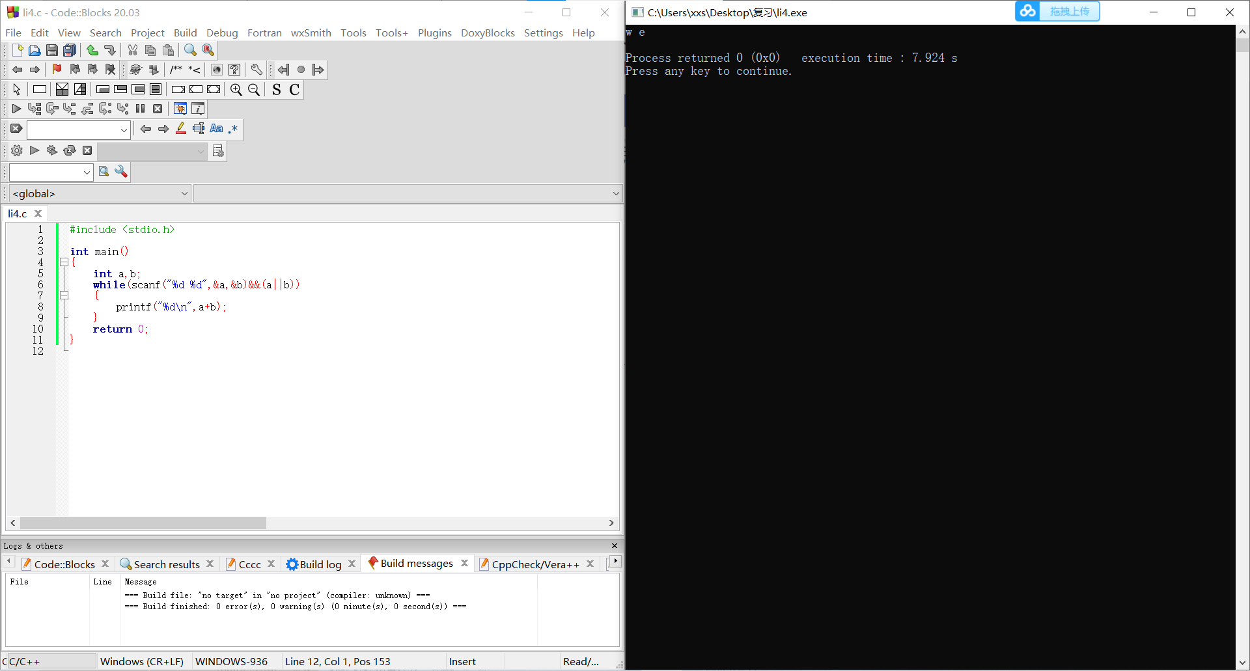
Task: Zoom out with the minus magnifier icon
Action: pos(255,89)
